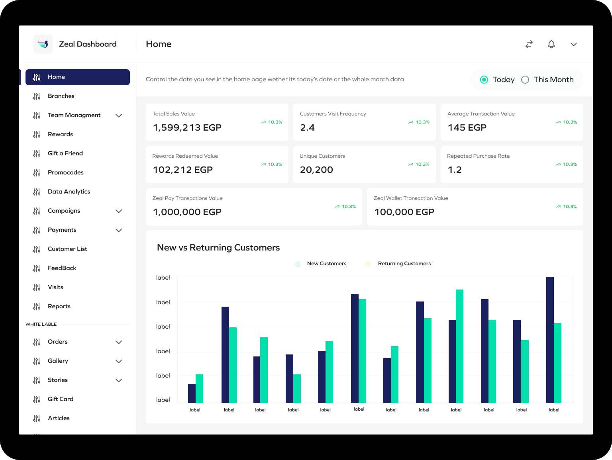Open the Reports page

[x=78, y=307]
